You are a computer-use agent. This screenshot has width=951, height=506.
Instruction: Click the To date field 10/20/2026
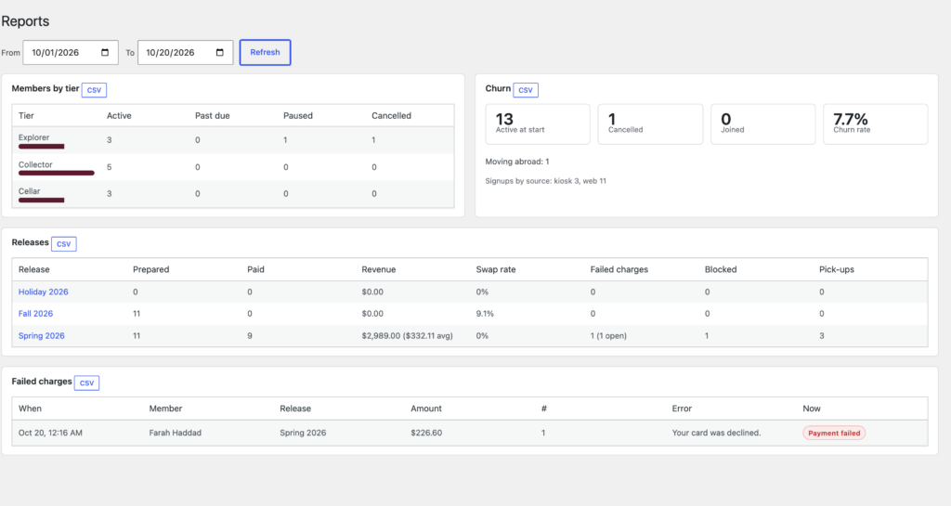pos(185,53)
